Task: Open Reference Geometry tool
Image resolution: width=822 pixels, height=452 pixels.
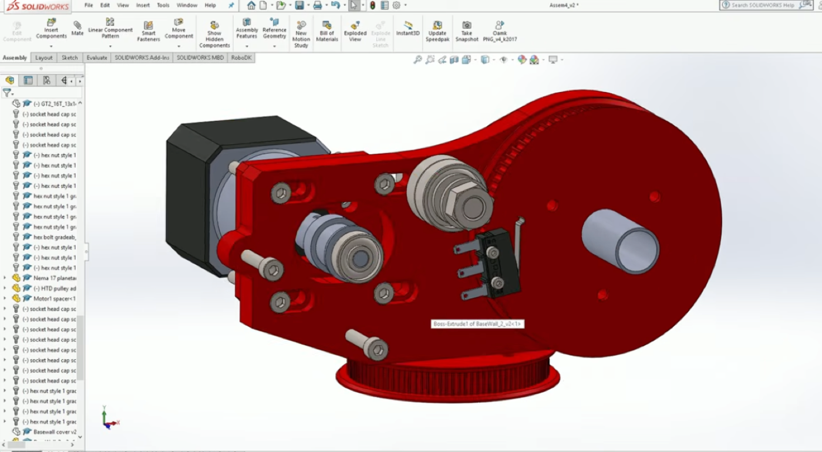Action: point(274,29)
